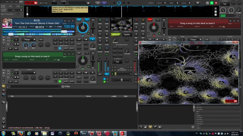Play the R.I.O. track on deck 1
This screenshot has height=136, width=243.
(93, 40)
